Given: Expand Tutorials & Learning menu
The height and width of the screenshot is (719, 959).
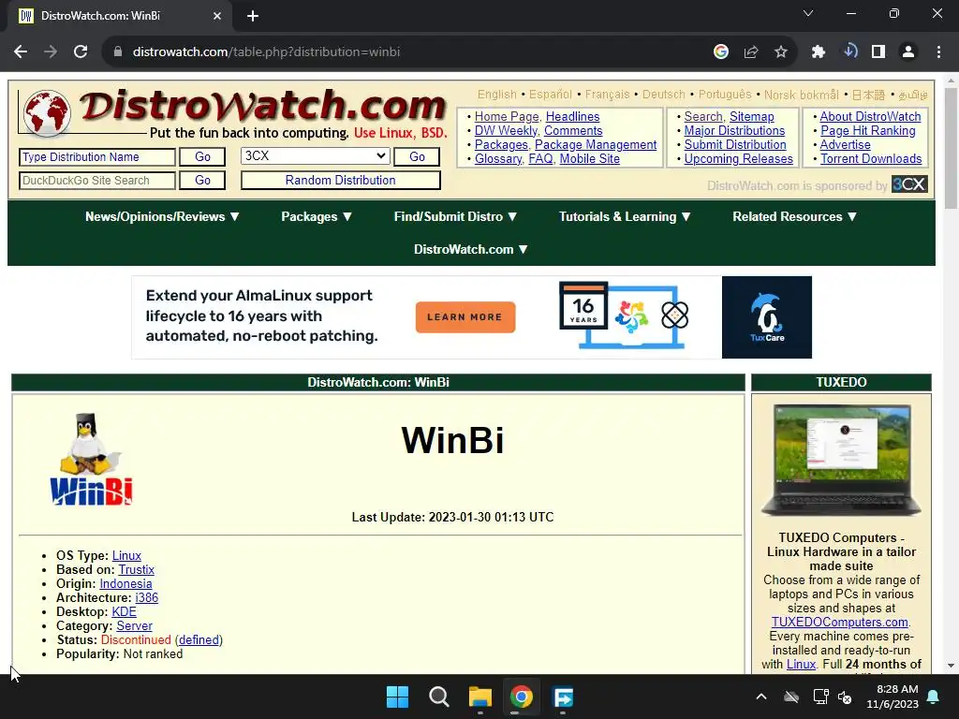Looking at the screenshot, I should click(625, 216).
